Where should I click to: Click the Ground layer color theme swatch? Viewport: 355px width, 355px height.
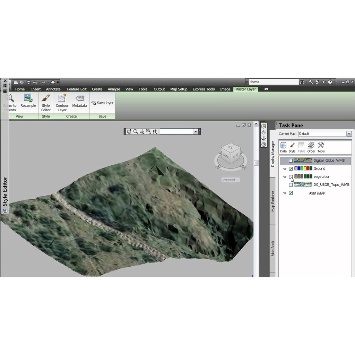click(303, 168)
